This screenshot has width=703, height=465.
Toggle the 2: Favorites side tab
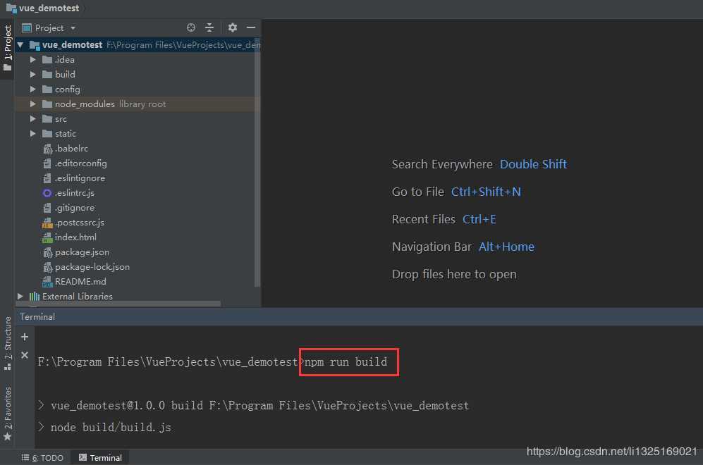point(7,413)
